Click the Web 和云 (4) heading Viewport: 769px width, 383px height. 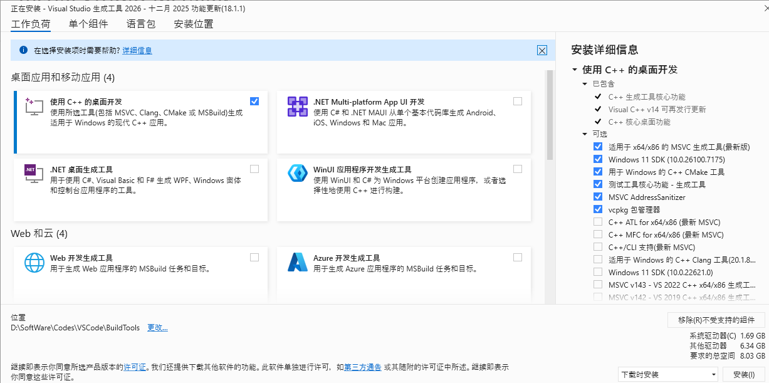pos(39,233)
